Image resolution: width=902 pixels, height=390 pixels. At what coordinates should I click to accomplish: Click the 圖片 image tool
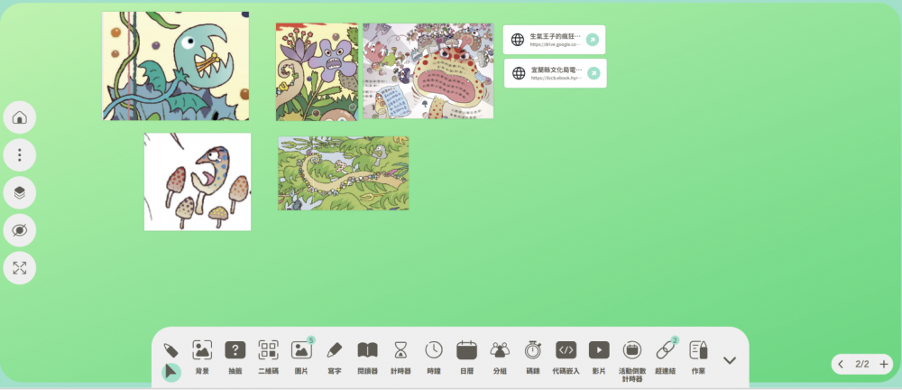click(x=301, y=356)
